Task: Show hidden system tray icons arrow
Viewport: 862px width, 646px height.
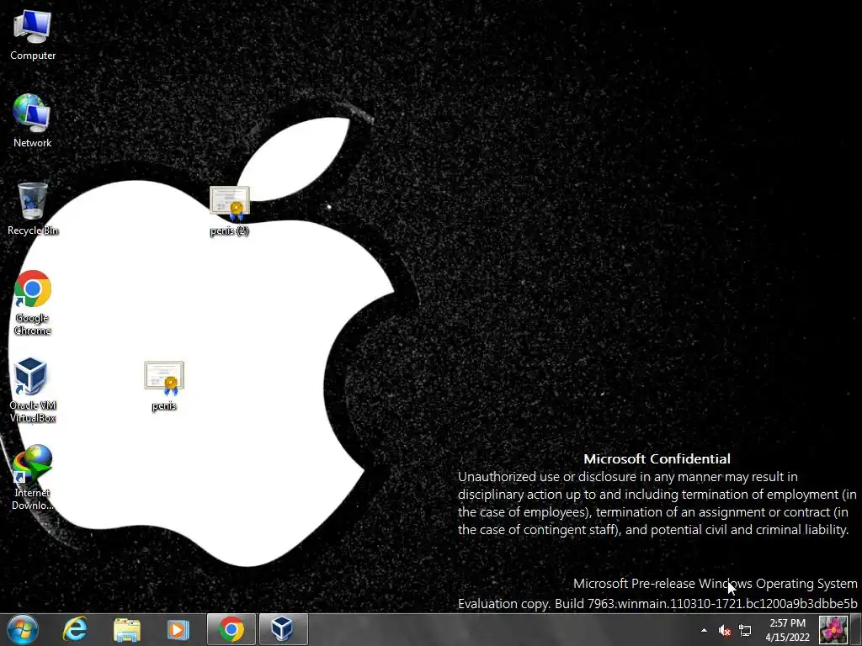Action: pos(705,630)
